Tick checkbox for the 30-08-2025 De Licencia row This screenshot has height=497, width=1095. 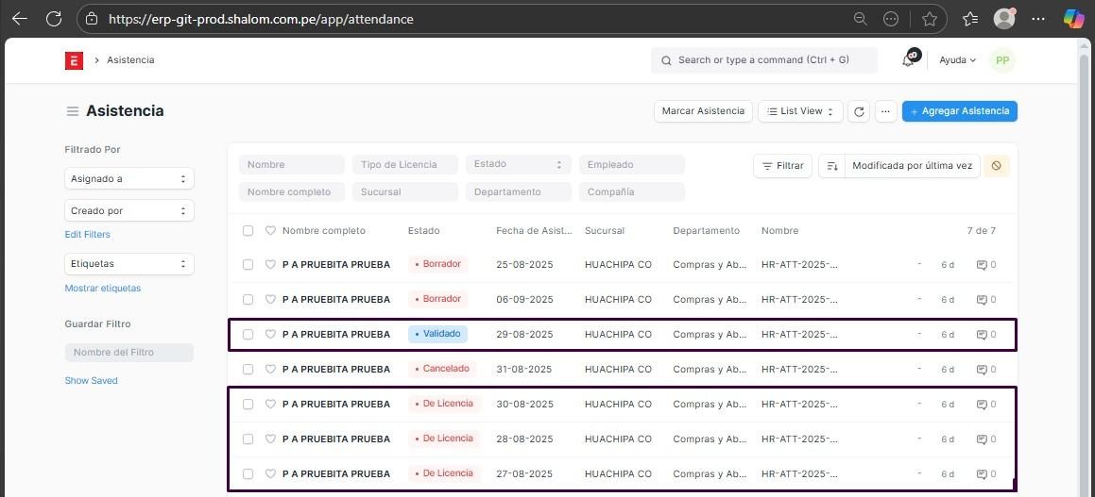[x=248, y=405]
